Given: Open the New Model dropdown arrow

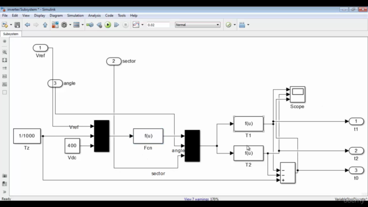Looking at the screenshot, I should [11, 25].
